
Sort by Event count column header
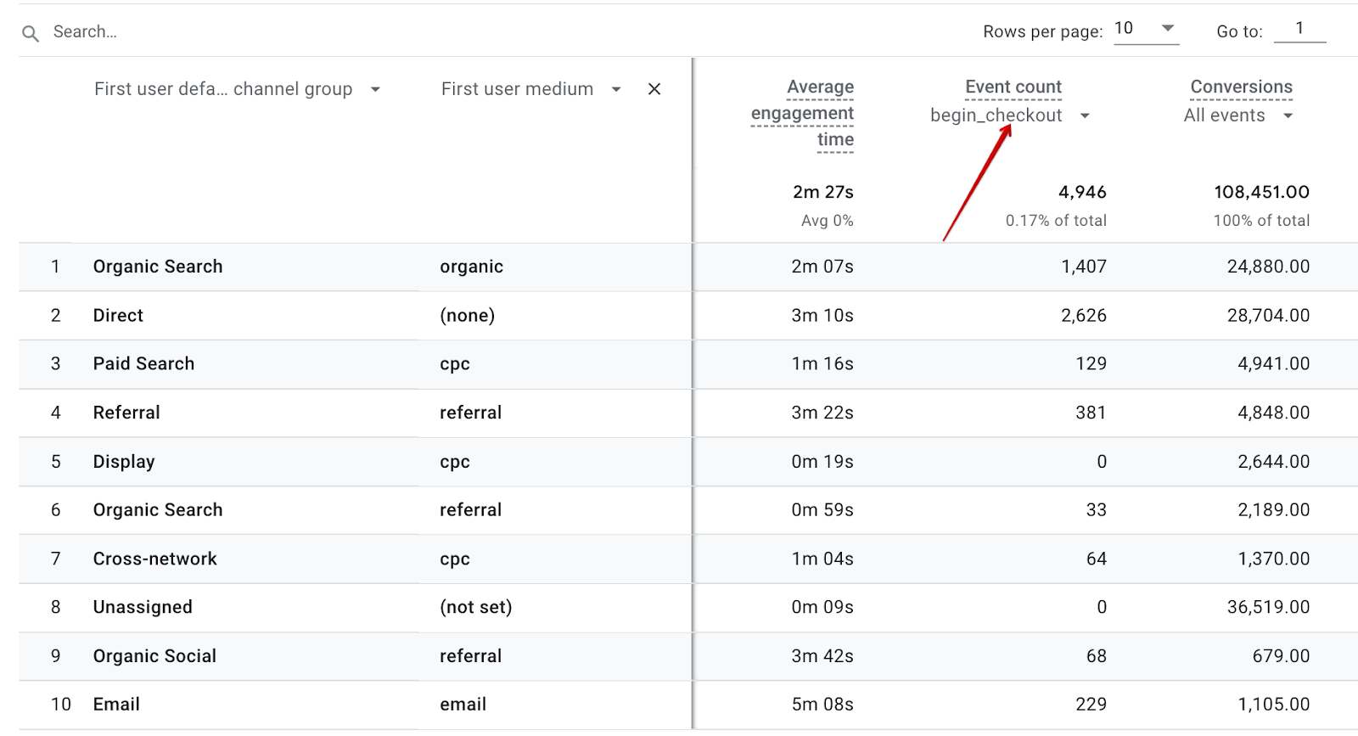[1013, 87]
